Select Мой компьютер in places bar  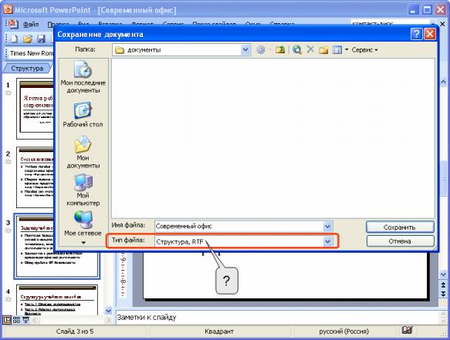(83, 190)
